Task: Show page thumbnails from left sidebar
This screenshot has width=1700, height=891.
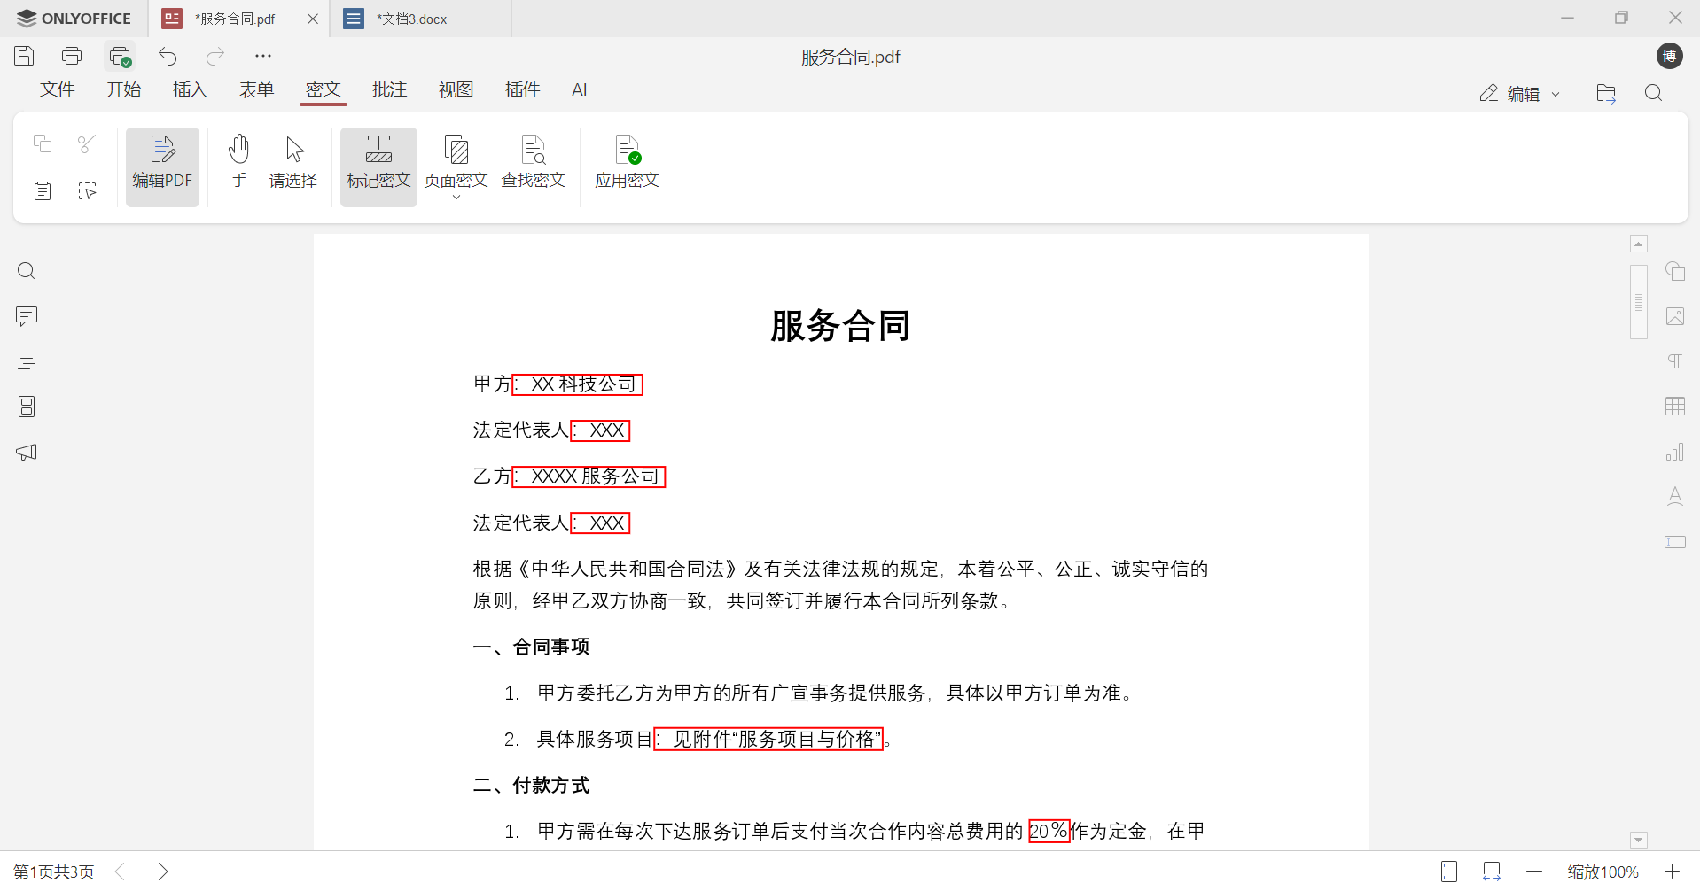Action: click(x=26, y=406)
